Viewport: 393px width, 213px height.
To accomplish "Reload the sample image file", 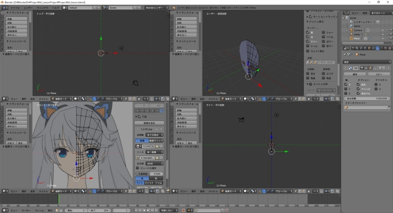I will (161, 158).
